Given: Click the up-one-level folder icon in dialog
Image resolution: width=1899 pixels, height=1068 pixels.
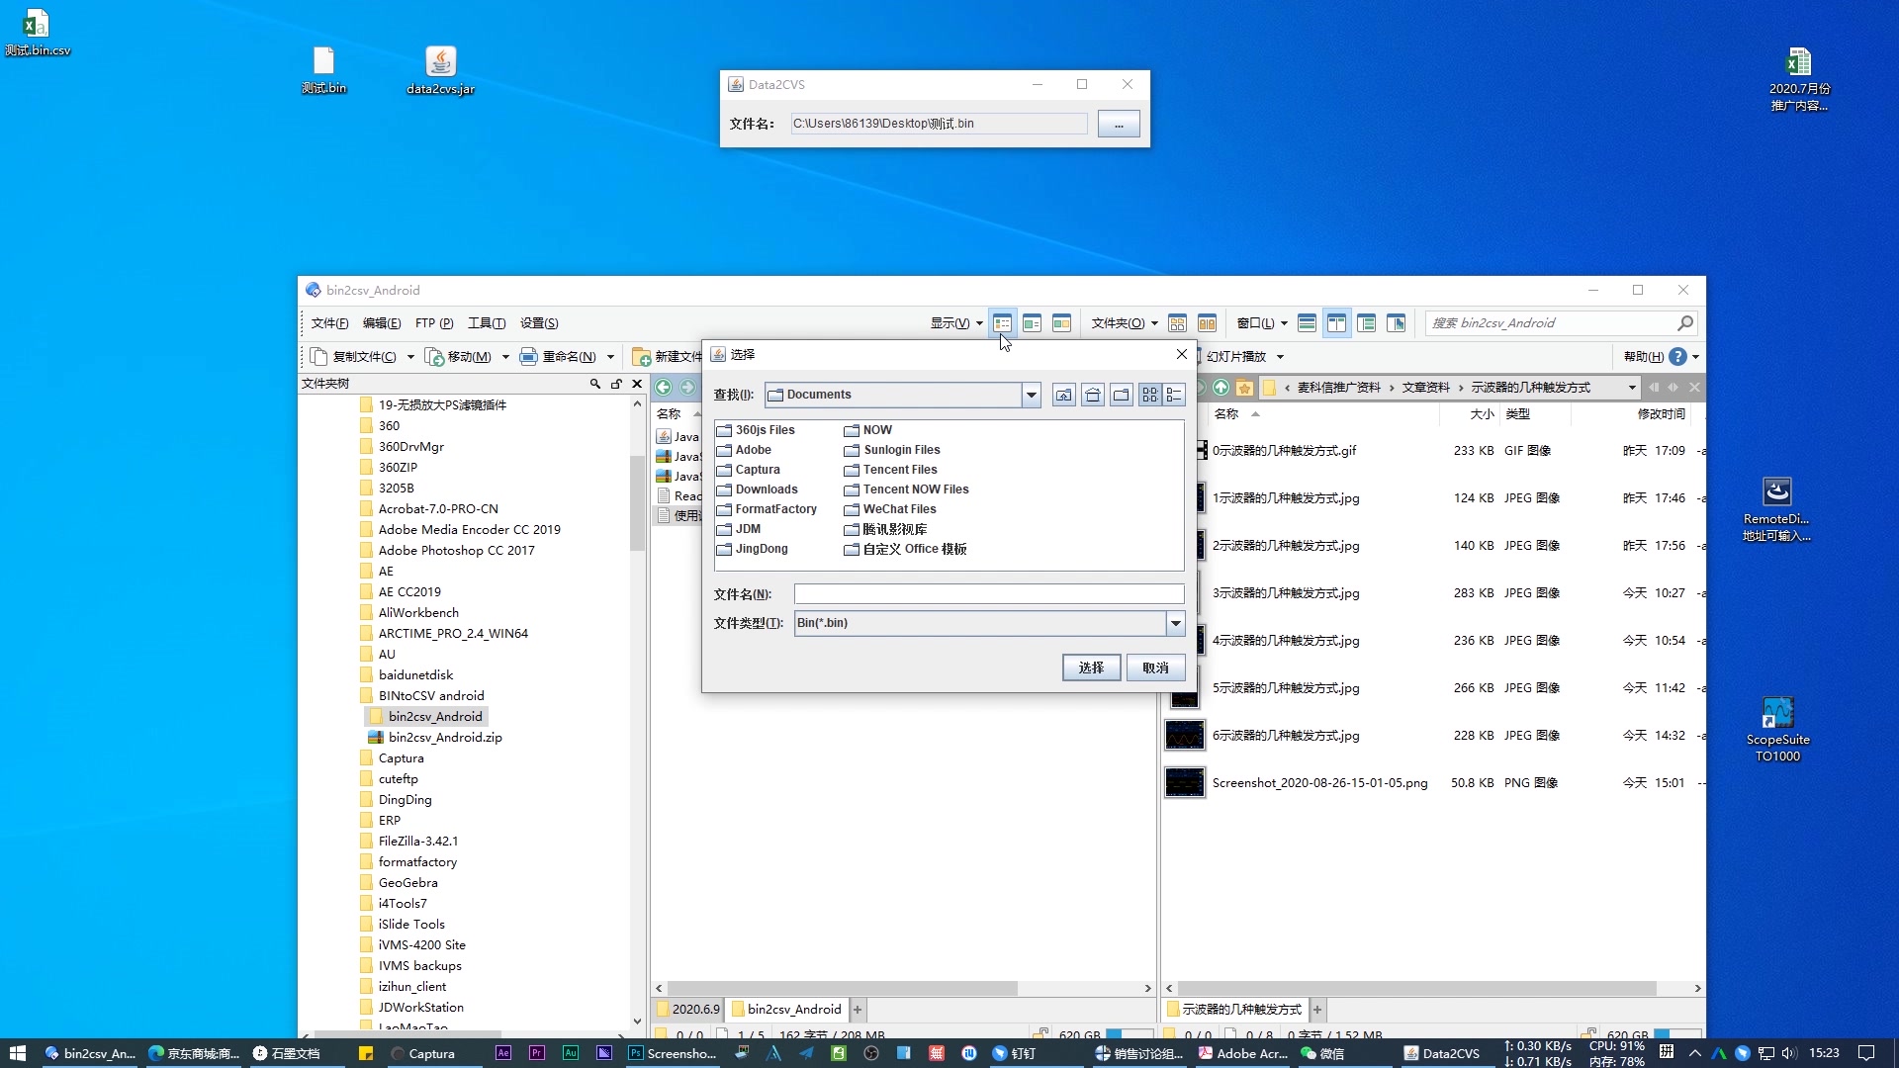Looking at the screenshot, I should (1063, 396).
